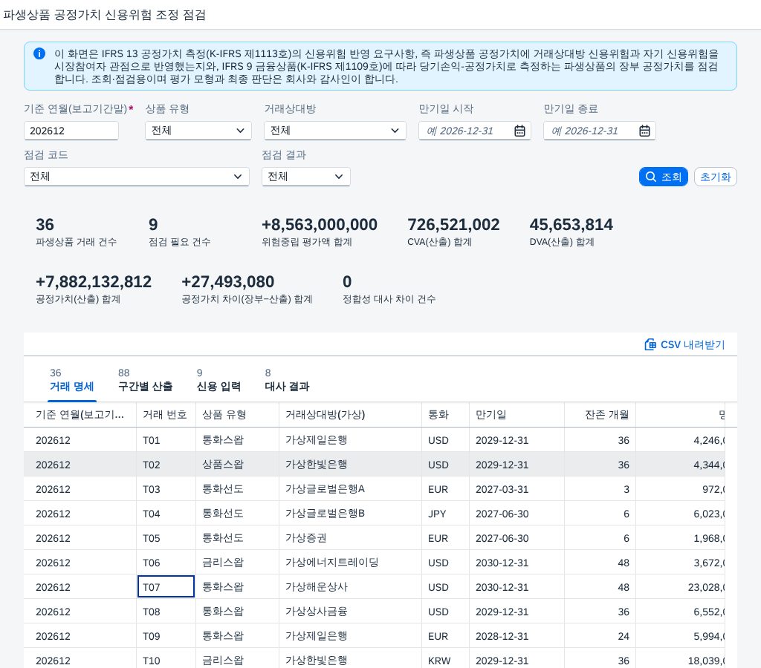Click the 조회 search button
Image resolution: width=761 pixels, height=668 pixels.
tap(664, 177)
